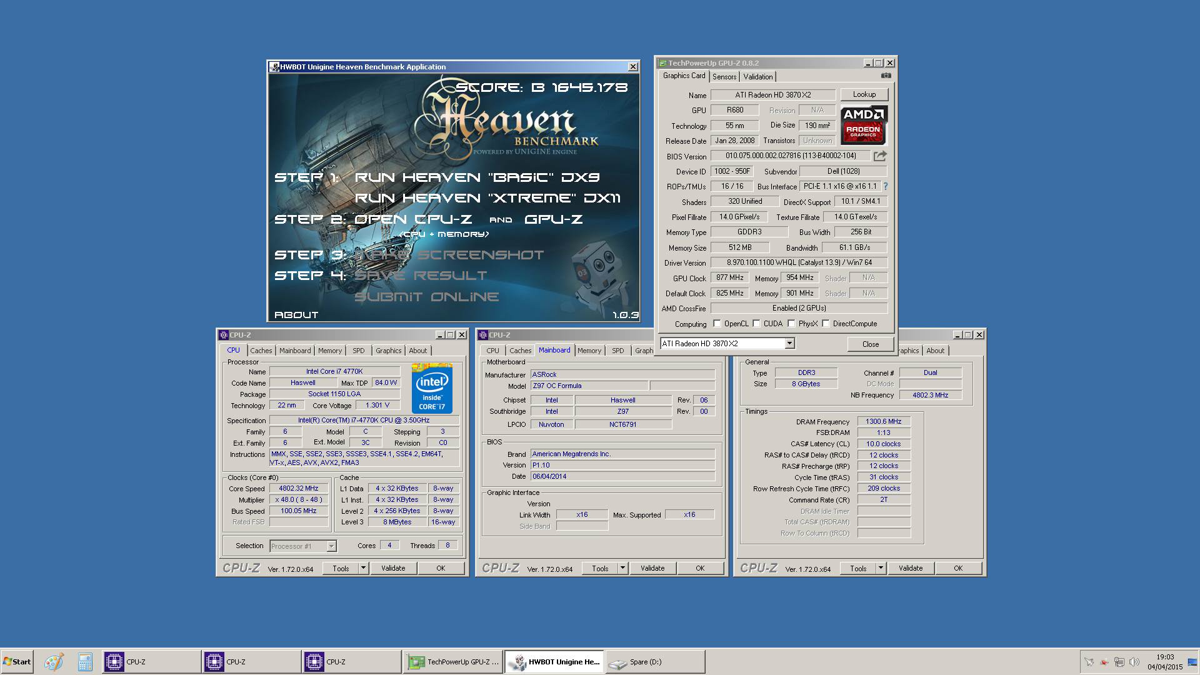Click the HWBOT Heaven window title icon
This screenshot has height=675, width=1200.
274,67
